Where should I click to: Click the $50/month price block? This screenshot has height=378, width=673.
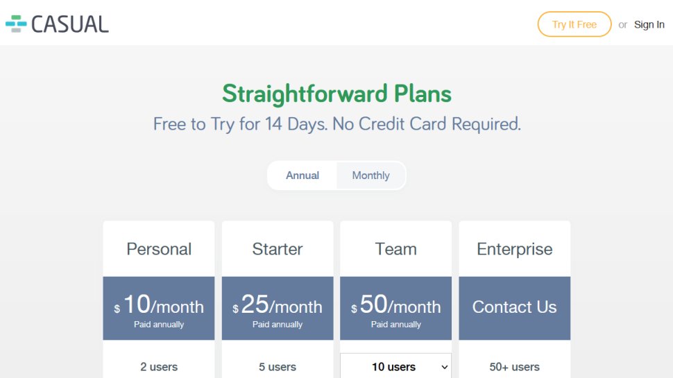point(395,309)
